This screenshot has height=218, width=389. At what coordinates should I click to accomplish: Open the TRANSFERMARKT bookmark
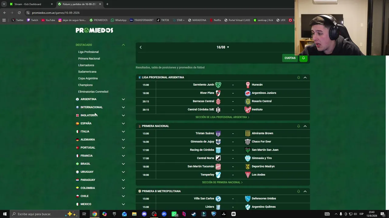click(x=142, y=20)
